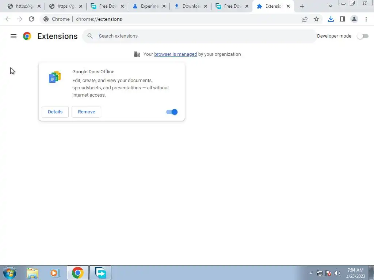The height and width of the screenshot is (280, 374).
Task: Share this page via share icon
Action: point(305,19)
